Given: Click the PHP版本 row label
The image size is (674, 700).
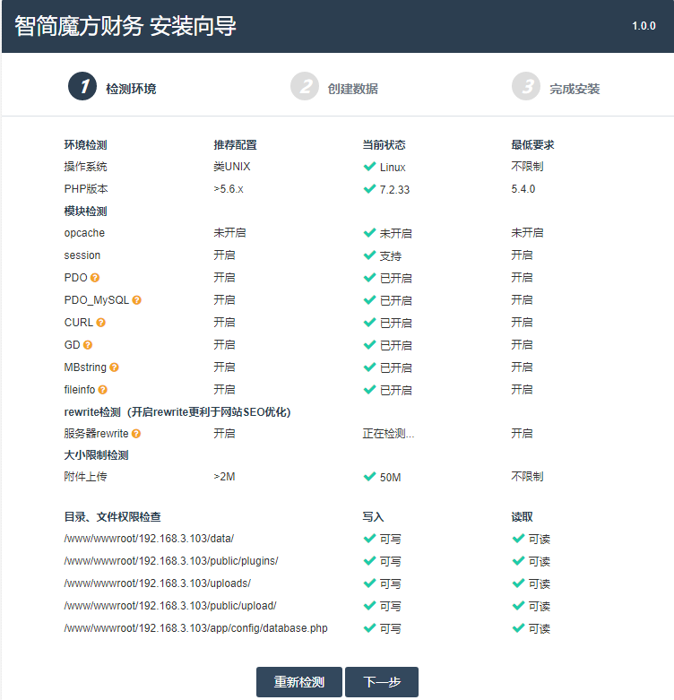Looking at the screenshot, I should pyautogui.click(x=86, y=189).
